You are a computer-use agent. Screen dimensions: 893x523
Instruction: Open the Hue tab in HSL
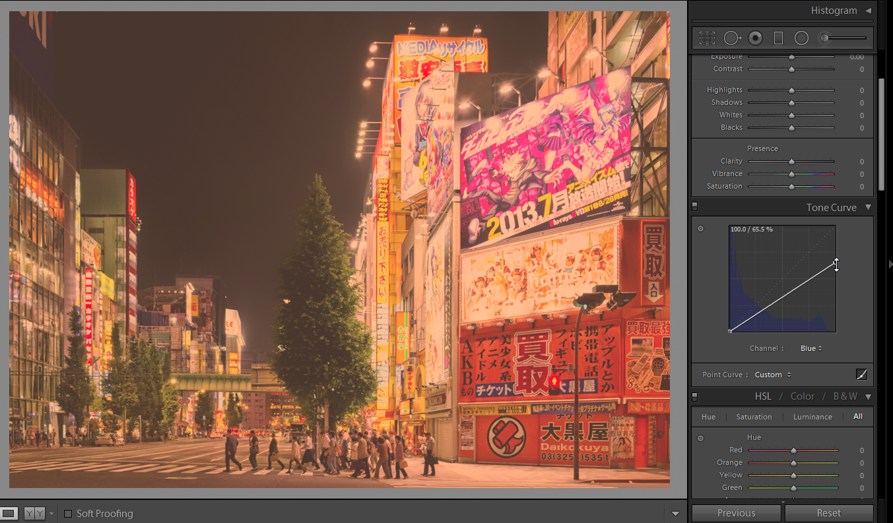[708, 417]
